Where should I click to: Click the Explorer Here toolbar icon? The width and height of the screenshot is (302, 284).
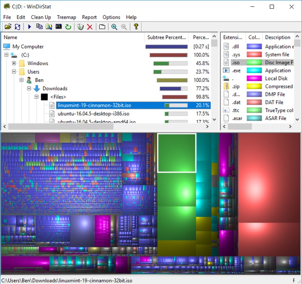click(49, 27)
